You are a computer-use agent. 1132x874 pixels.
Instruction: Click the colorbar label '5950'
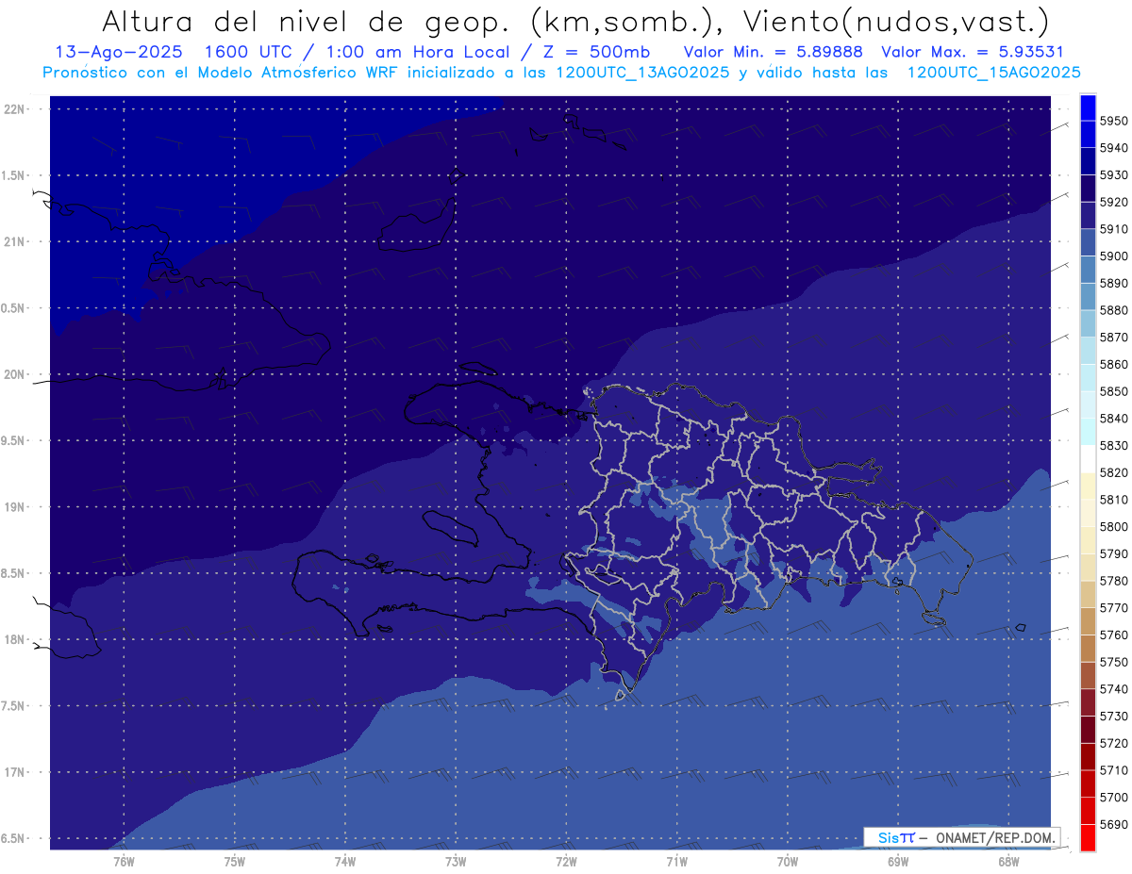pyautogui.click(x=1114, y=121)
